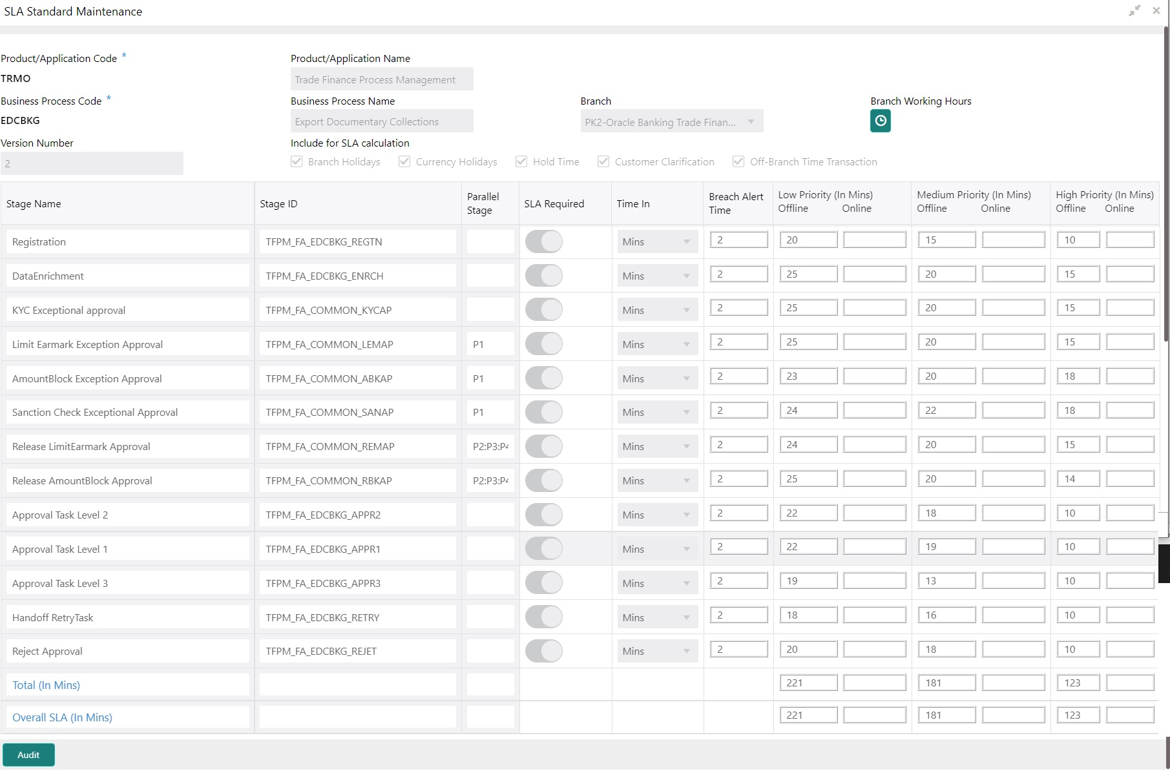Toggle Off-Branch Time Transaction checkbox

click(738, 161)
